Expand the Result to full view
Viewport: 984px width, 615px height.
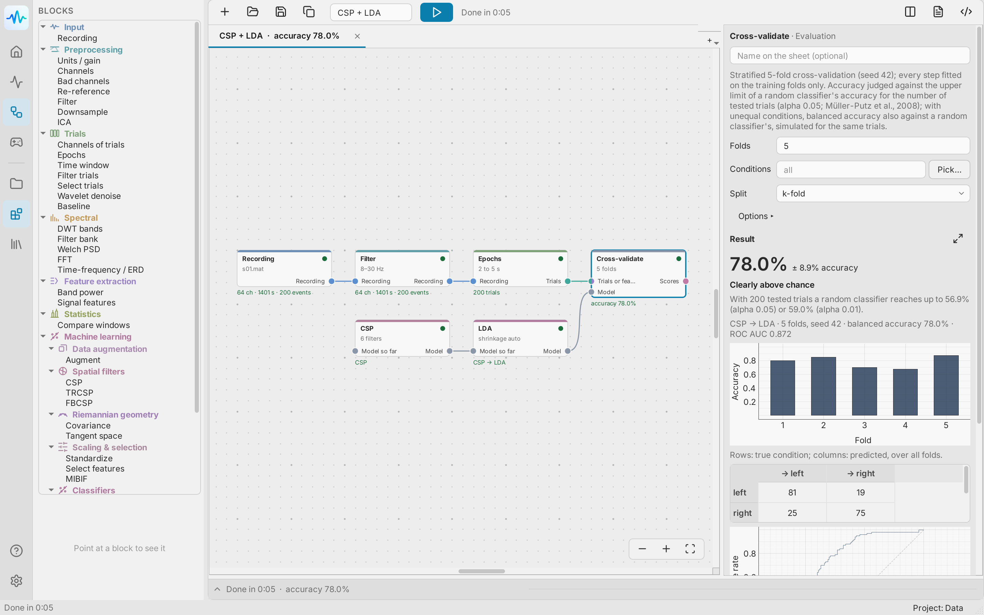point(958,239)
